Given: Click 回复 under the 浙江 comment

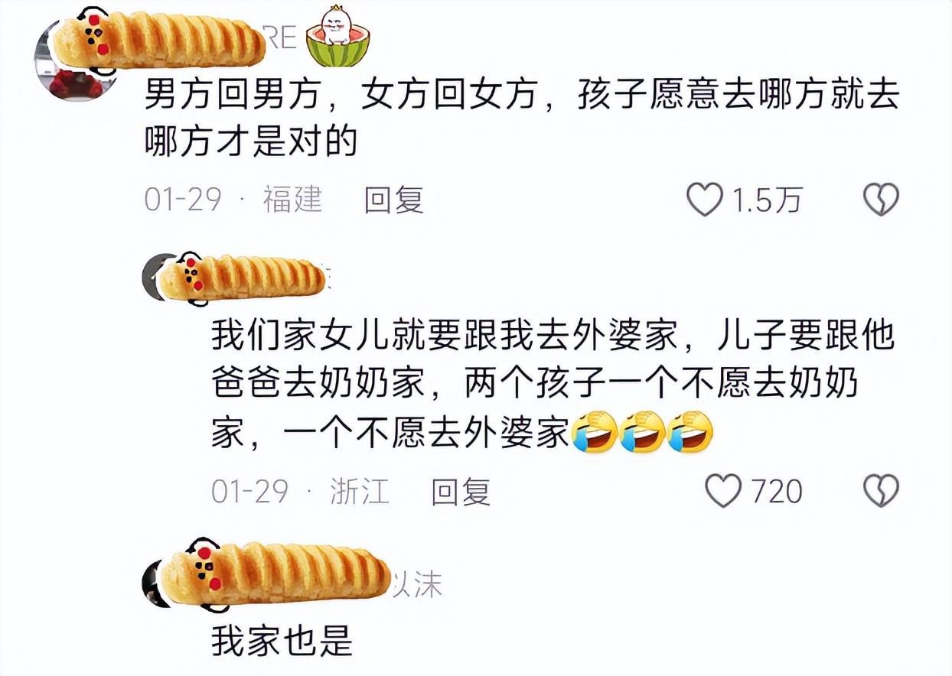Looking at the screenshot, I should coord(461,491).
